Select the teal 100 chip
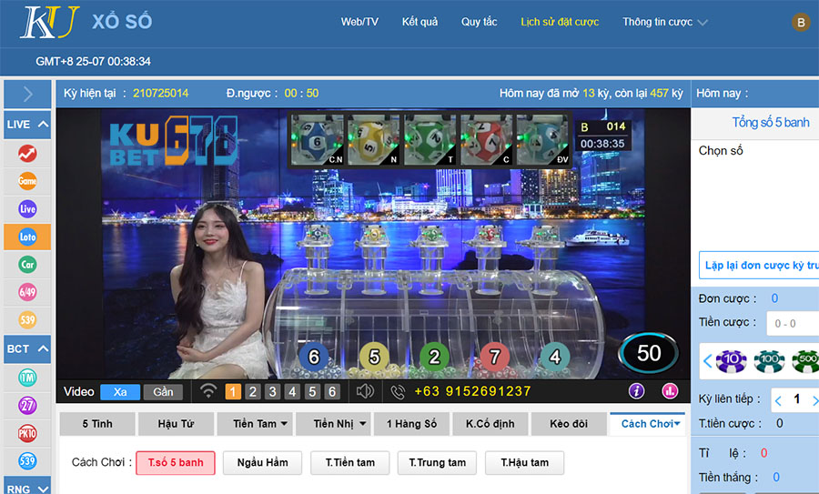The image size is (819, 494). (x=769, y=360)
